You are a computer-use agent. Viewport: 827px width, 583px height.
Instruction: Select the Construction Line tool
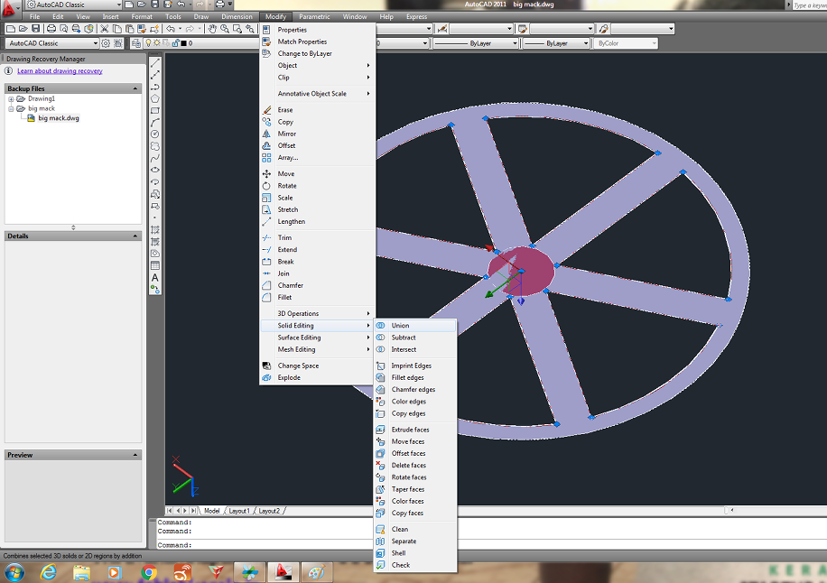tap(155, 75)
